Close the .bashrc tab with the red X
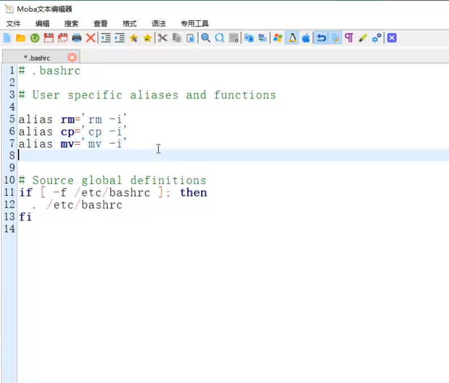Viewport: 449px width, 383px height. pos(72,58)
